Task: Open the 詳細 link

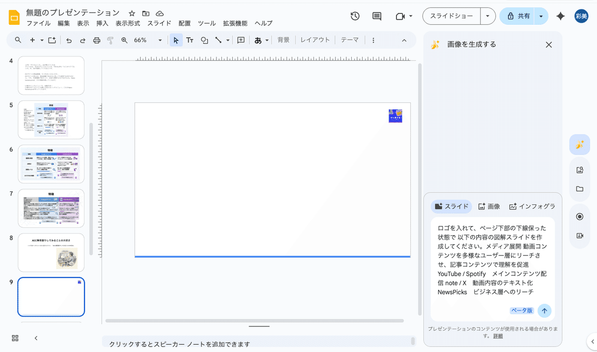Action: (x=498, y=336)
